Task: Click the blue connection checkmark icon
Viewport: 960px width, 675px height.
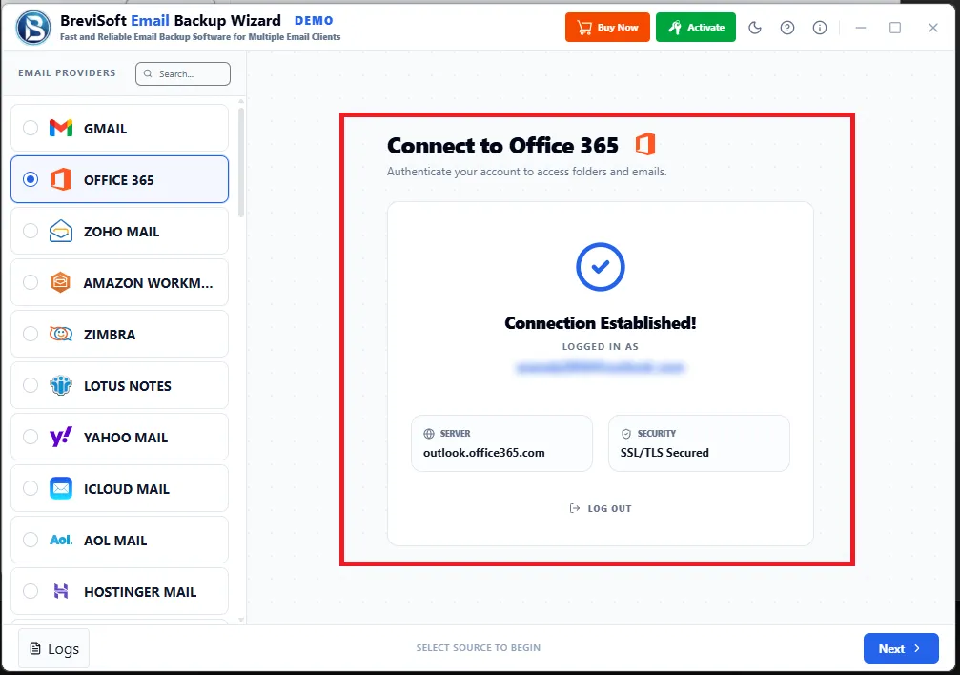Action: [600, 266]
